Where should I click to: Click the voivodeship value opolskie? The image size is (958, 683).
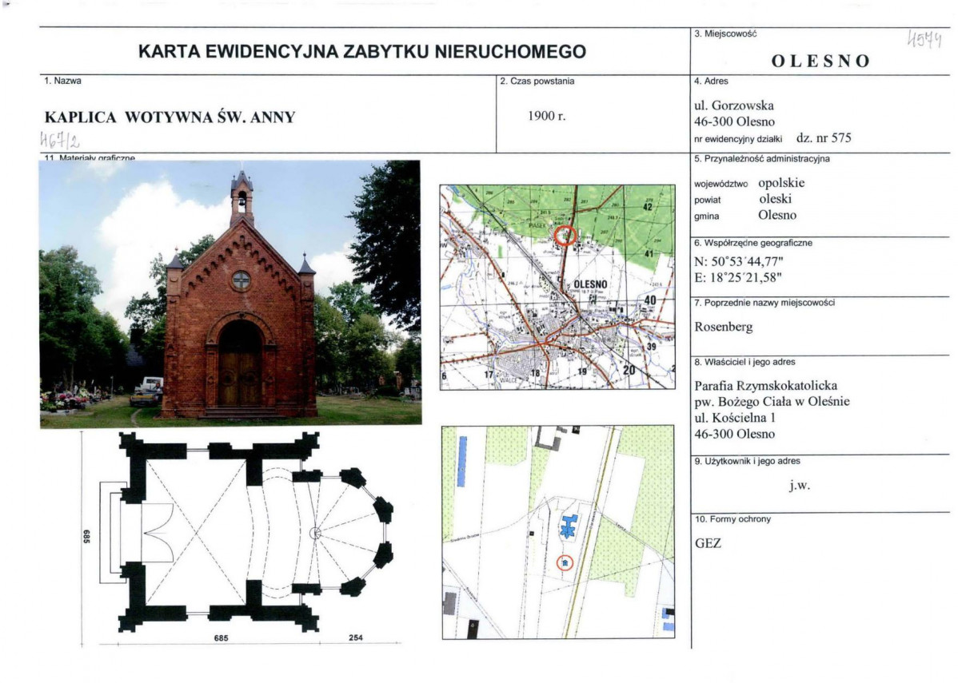click(x=781, y=182)
